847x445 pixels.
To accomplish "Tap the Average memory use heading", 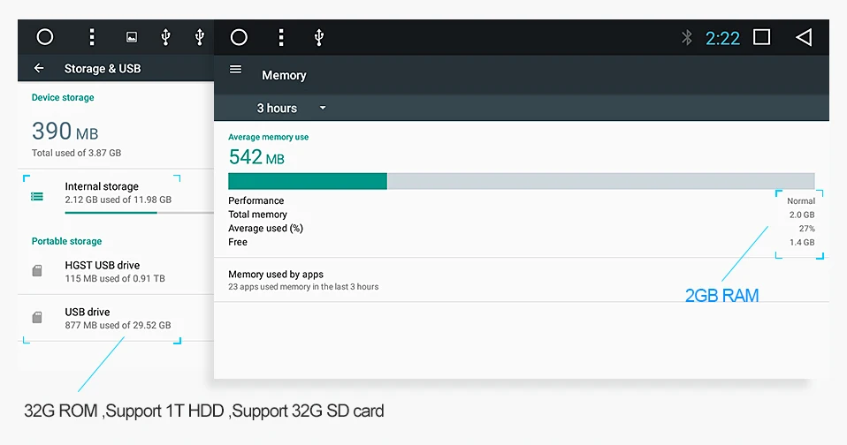I will pos(269,137).
